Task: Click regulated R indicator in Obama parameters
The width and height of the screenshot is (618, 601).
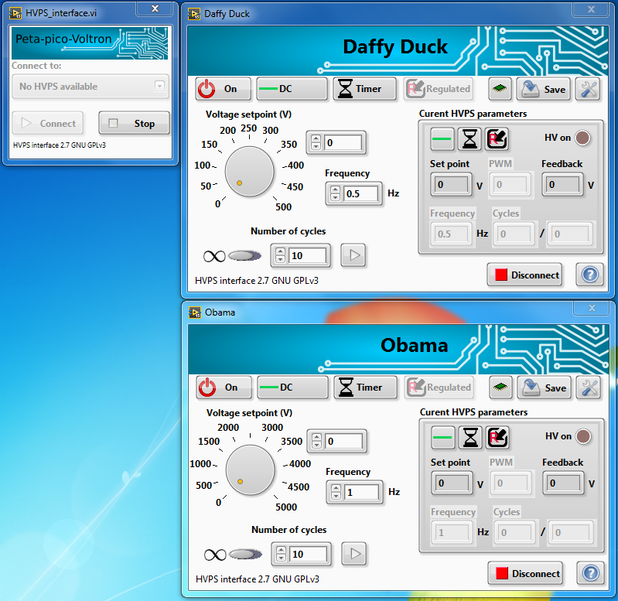Action: (x=497, y=438)
